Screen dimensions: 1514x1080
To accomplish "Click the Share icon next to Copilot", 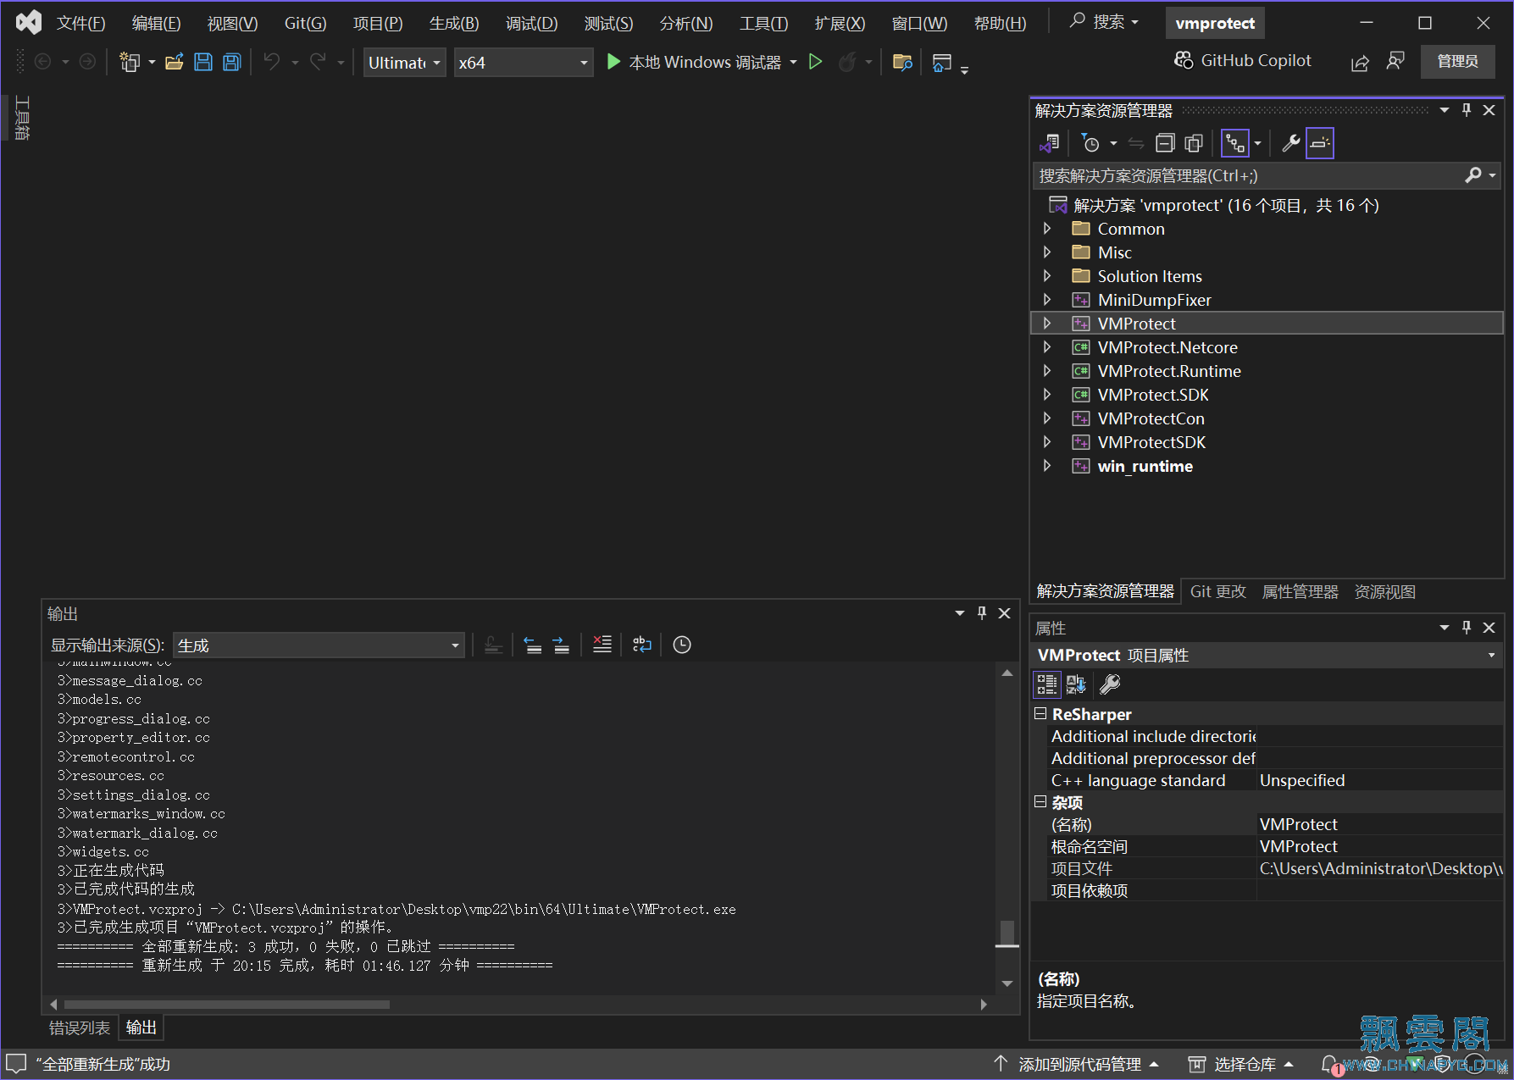I will pyautogui.click(x=1360, y=62).
